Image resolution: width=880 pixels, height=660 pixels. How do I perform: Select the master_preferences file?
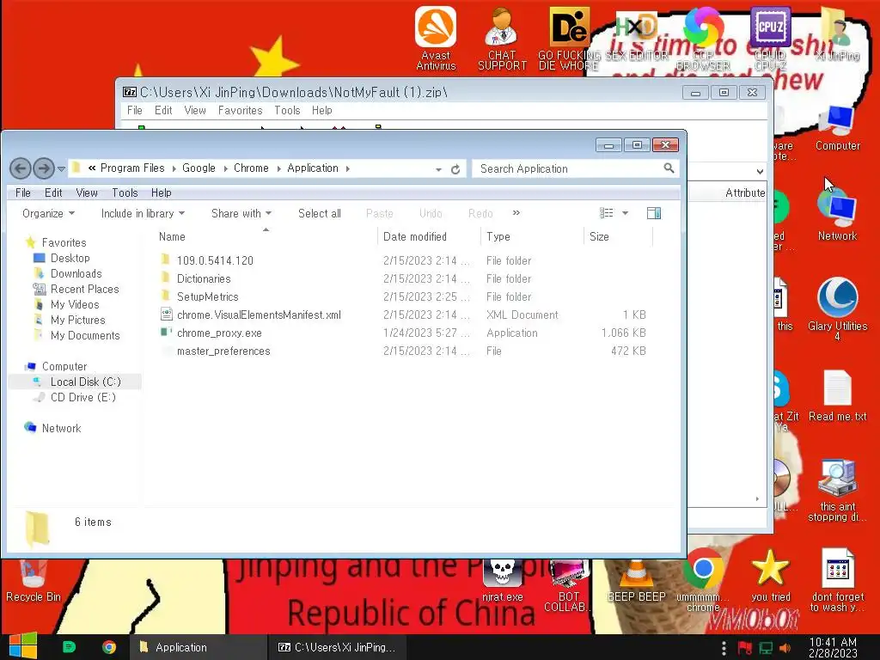point(223,351)
